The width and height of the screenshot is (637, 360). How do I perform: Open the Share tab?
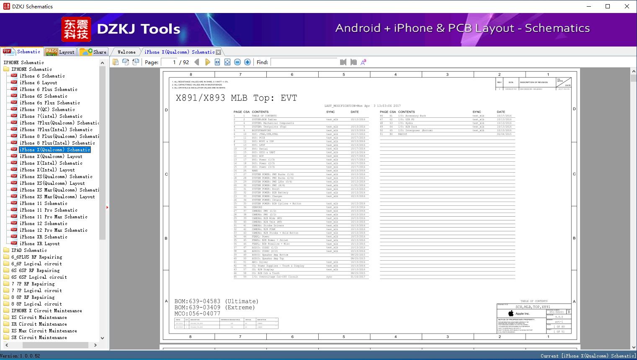(x=93, y=52)
